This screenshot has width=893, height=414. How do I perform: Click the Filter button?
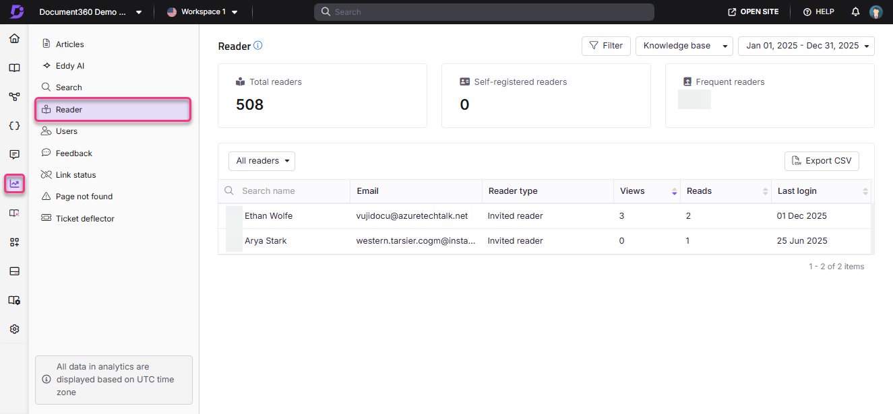point(606,46)
